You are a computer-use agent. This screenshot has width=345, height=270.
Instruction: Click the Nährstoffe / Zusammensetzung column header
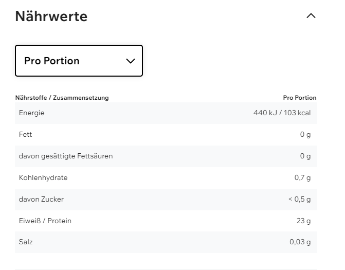click(x=62, y=98)
